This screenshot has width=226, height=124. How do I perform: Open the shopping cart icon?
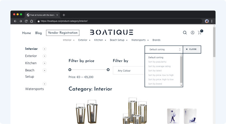click(x=200, y=32)
